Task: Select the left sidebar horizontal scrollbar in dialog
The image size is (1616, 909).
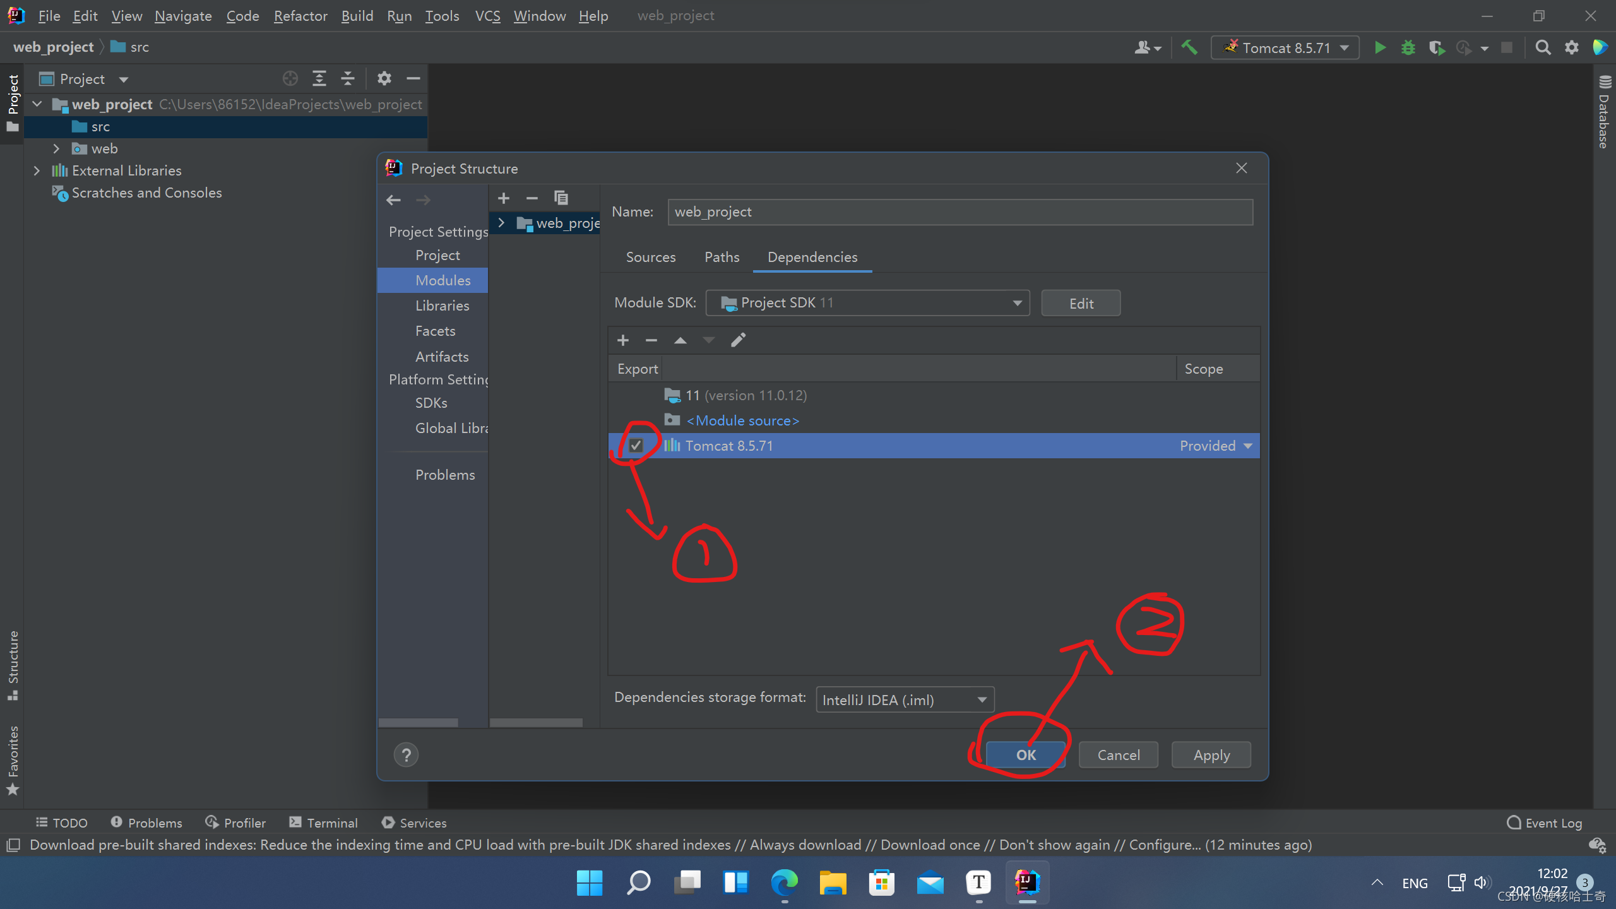Action: (418, 723)
